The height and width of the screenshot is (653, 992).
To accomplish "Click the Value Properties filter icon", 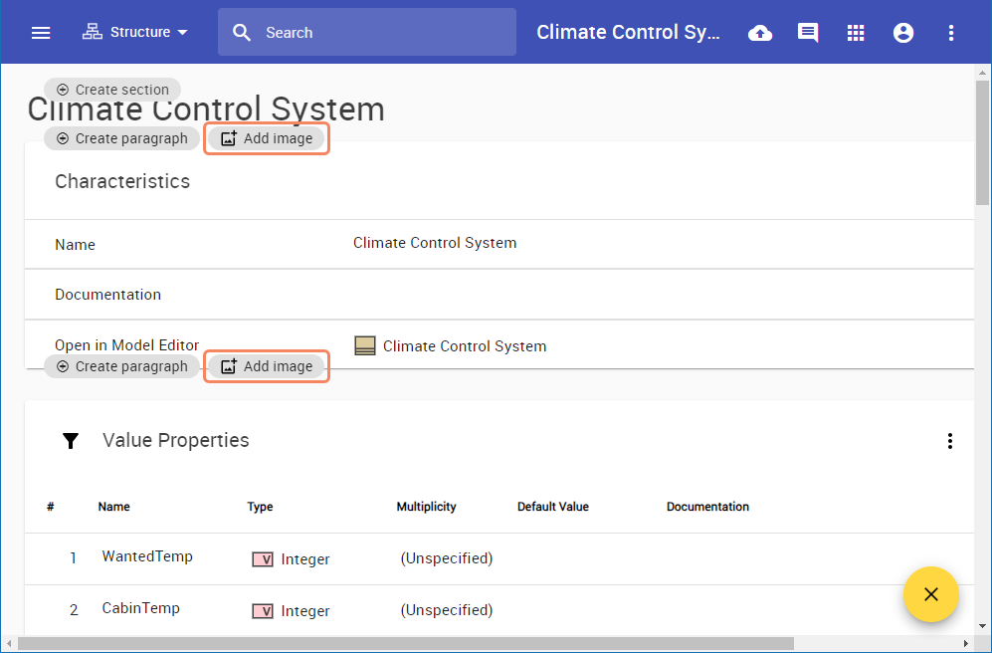I will pos(71,441).
